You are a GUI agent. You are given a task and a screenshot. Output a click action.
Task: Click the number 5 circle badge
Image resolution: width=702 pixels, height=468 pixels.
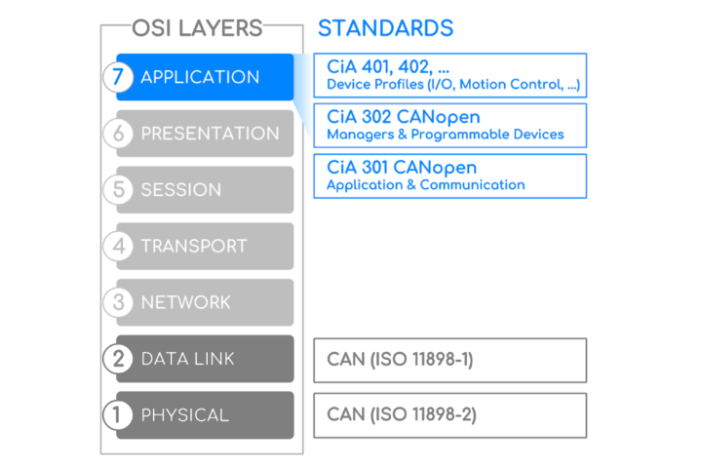click(x=118, y=189)
